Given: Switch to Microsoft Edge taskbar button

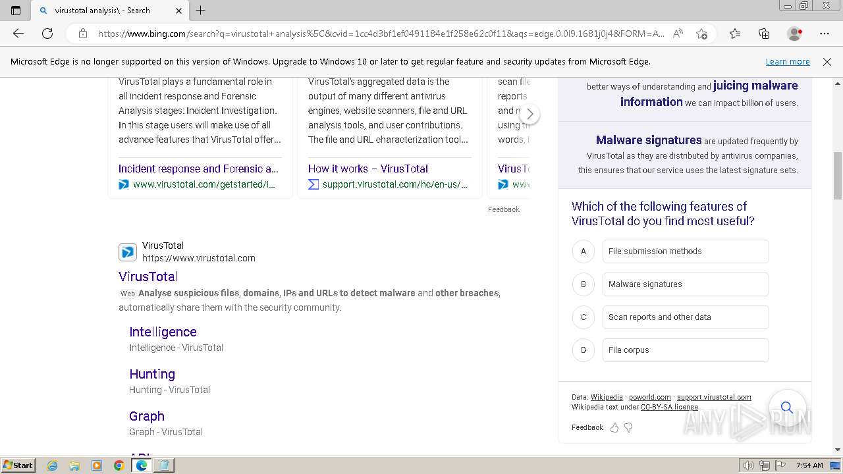Looking at the screenshot, I should [141, 465].
